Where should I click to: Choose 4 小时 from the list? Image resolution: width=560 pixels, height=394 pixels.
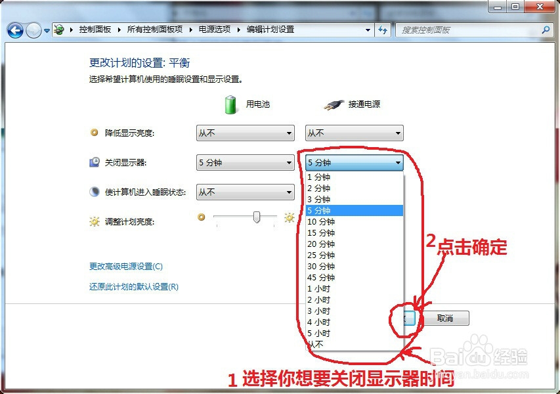(x=355, y=322)
